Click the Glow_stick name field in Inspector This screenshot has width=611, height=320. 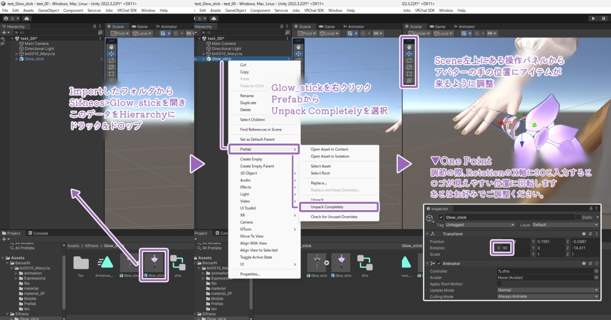[510, 217]
